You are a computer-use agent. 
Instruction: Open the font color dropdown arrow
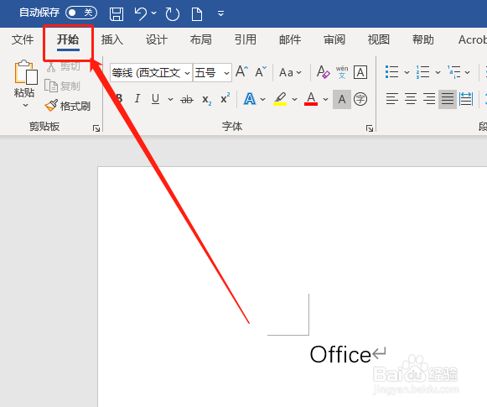(325, 99)
